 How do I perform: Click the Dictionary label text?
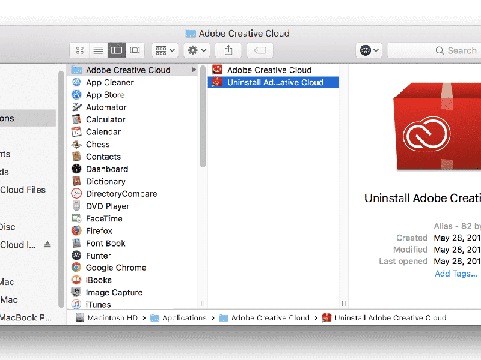(106, 181)
